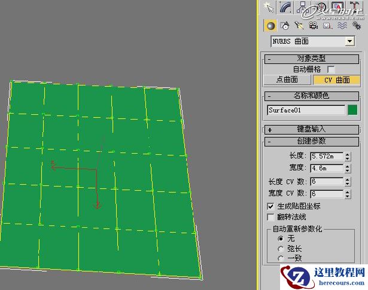Viewport: 368px width, 290px height.
Task: Select the Helpers category icon
Action: 328,26
